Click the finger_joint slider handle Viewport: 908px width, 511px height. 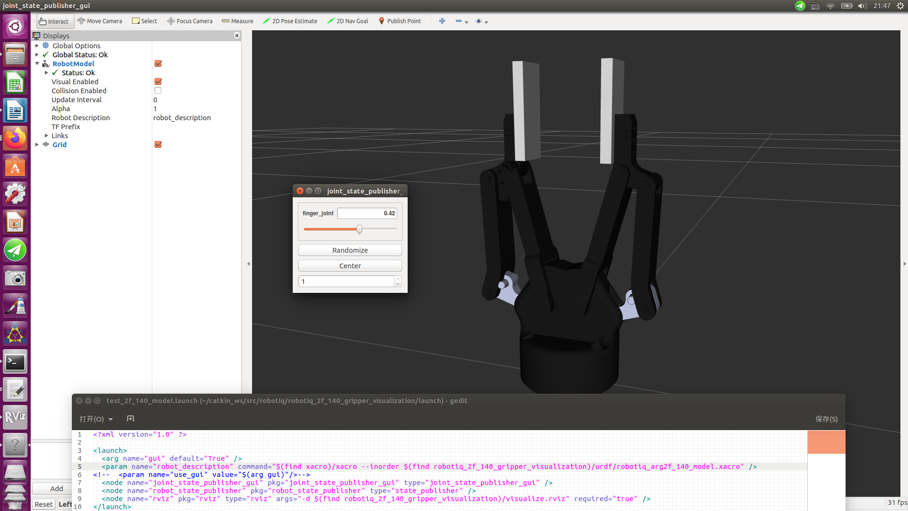point(359,229)
